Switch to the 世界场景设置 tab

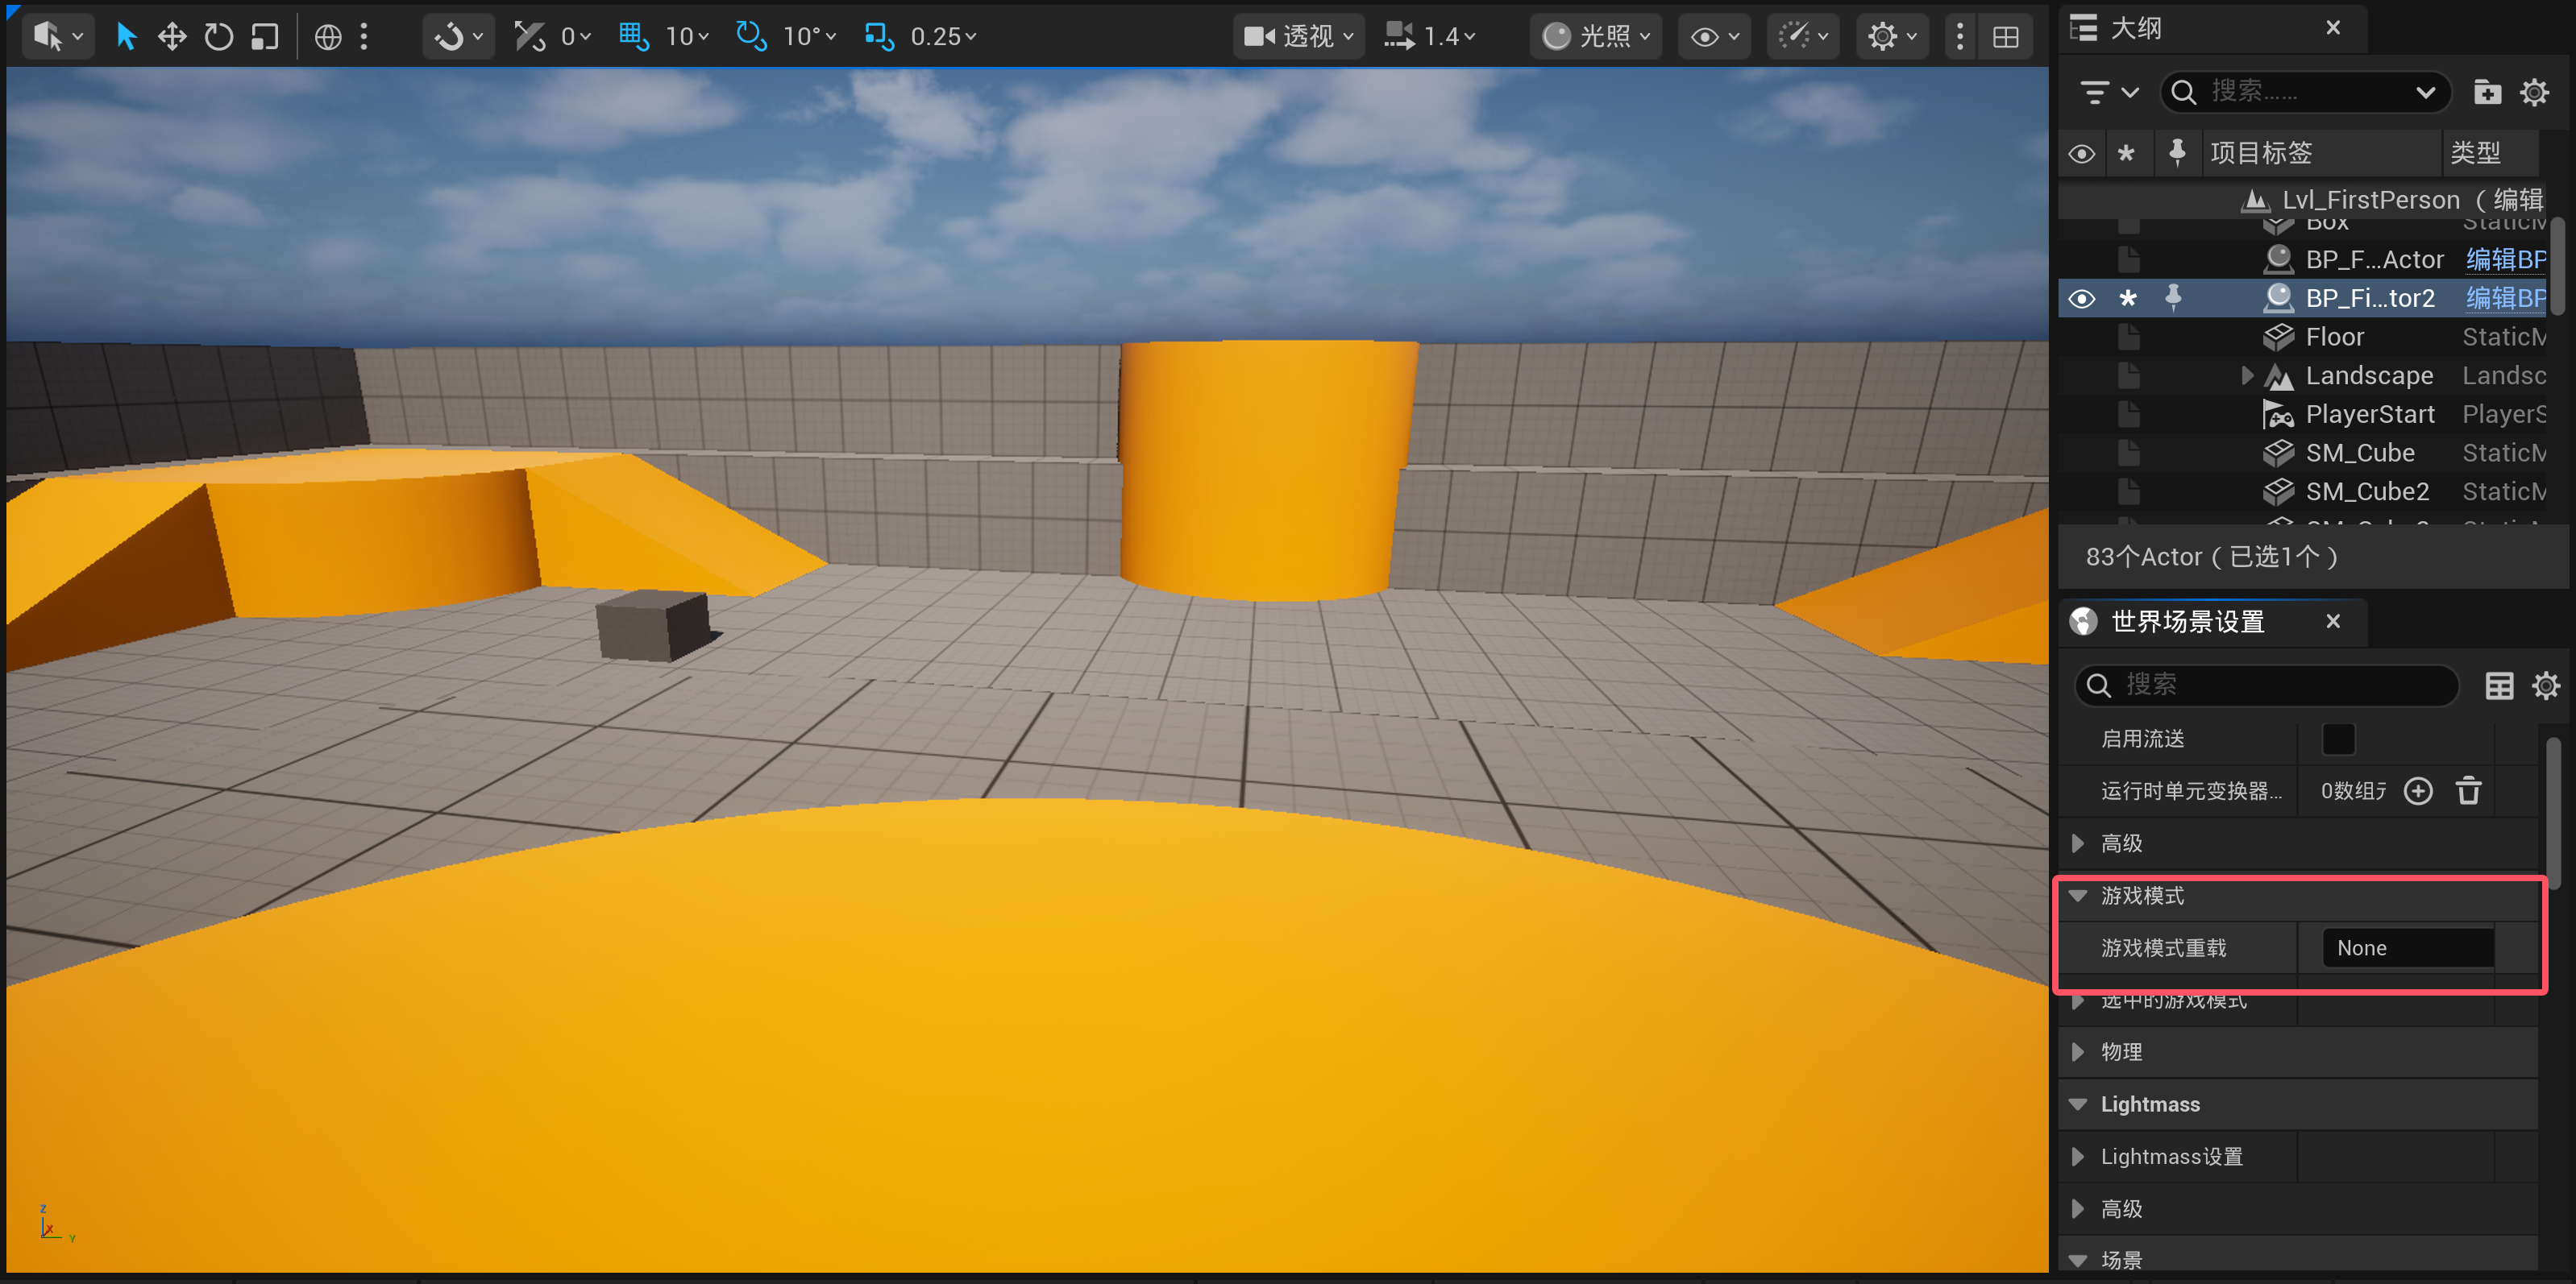(2186, 622)
